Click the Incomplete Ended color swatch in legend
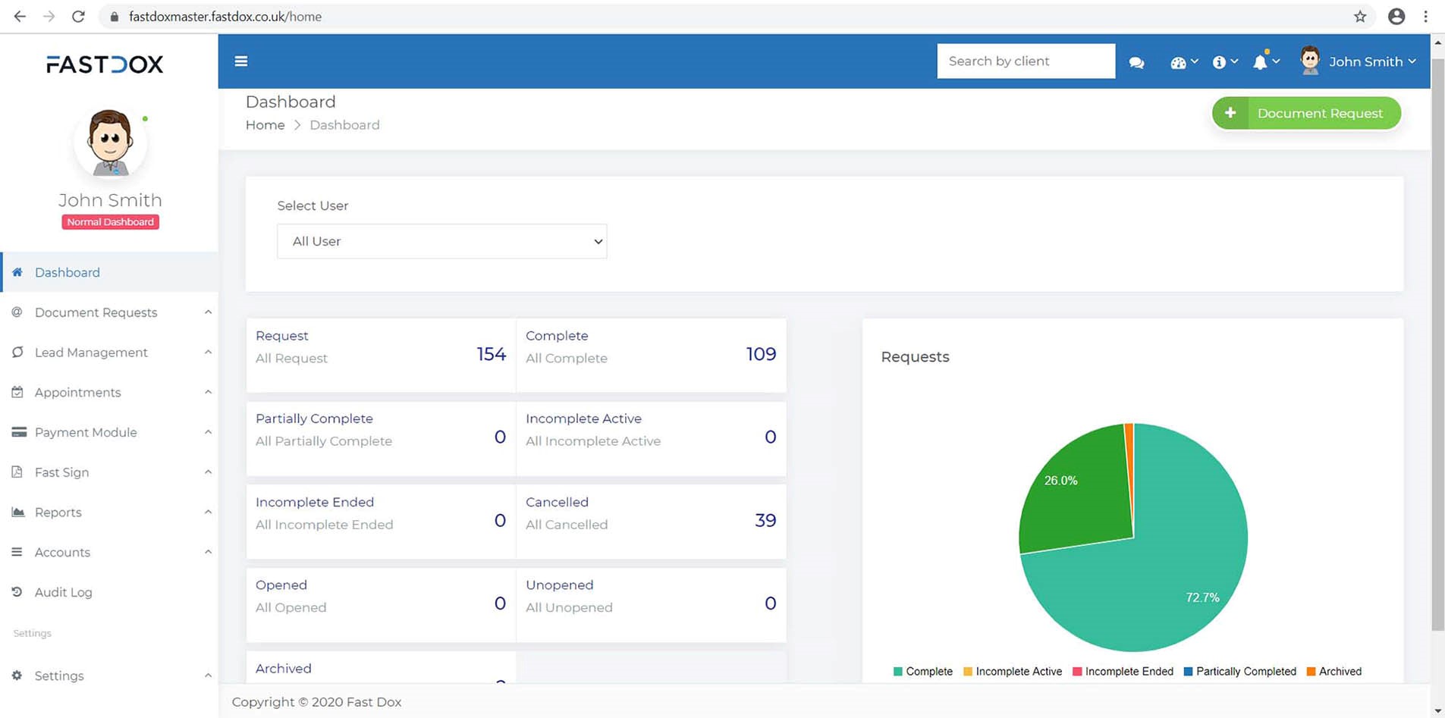1445x718 pixels. coord(1077,672)
